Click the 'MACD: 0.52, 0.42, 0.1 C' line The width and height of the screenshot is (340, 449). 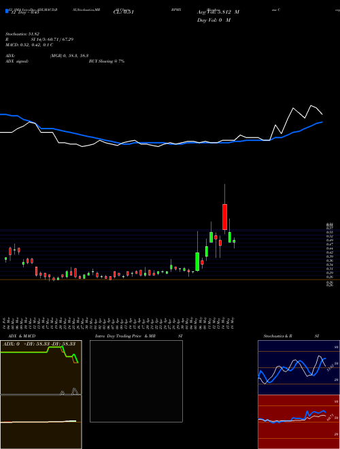click(29, 45)
